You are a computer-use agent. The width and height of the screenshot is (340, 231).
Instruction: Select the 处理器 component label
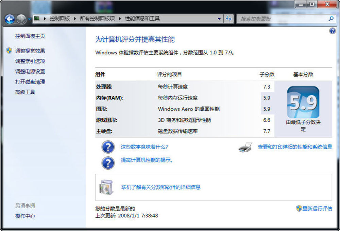(x=104, y=87)
